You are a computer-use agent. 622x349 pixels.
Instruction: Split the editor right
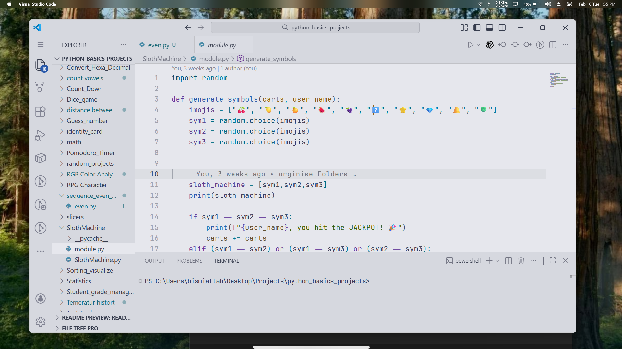tap(553, 45)
